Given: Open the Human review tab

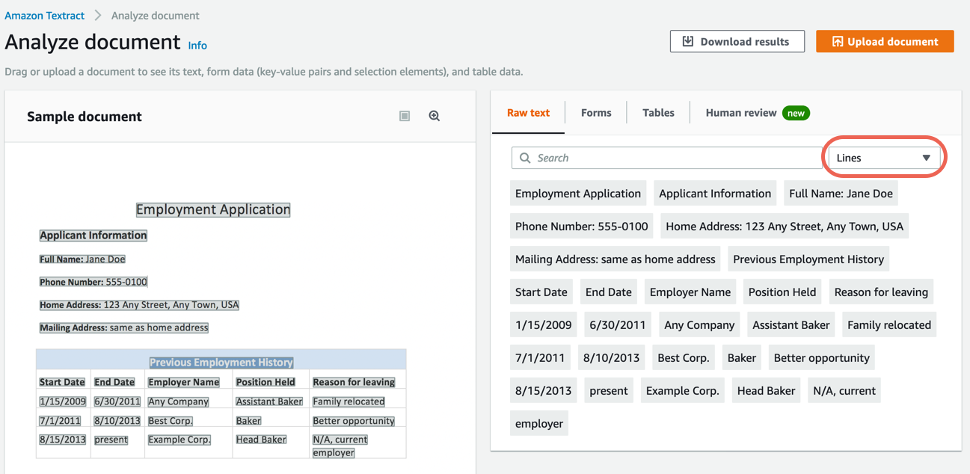Looking at the screenshot, I should pyautogui.click(x=758, y=113).
